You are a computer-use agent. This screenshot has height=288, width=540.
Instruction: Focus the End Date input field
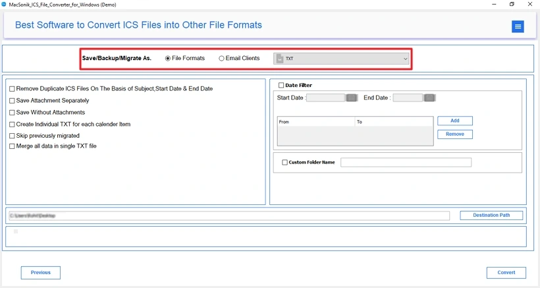(x=408, y=98)
